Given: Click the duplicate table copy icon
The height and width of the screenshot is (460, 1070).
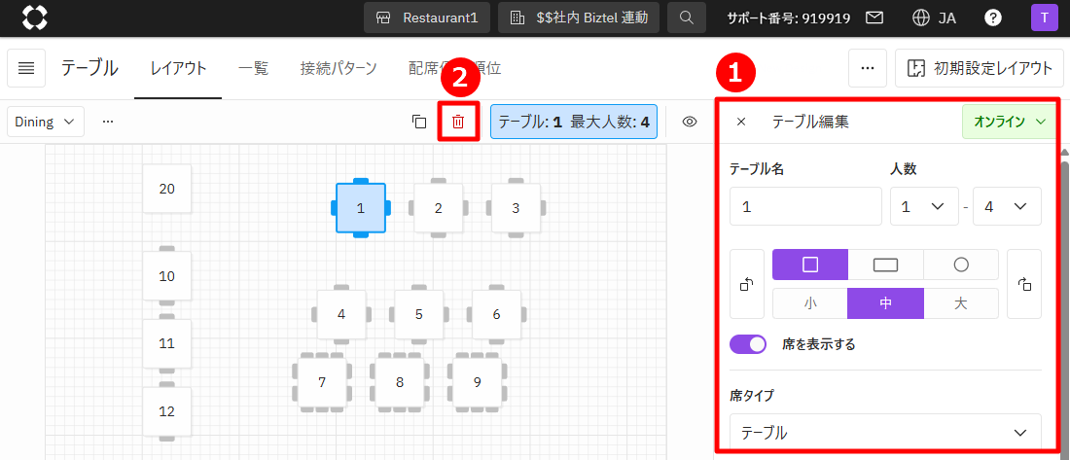Looking at the screenshot, I should tap(419, 122).
